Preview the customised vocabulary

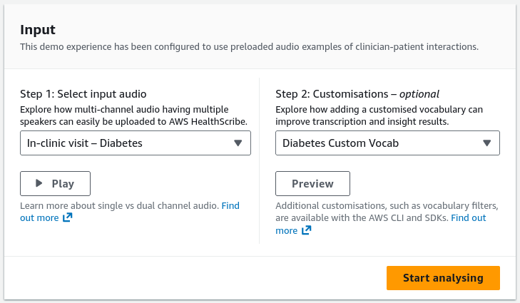[x=312, y=183]
